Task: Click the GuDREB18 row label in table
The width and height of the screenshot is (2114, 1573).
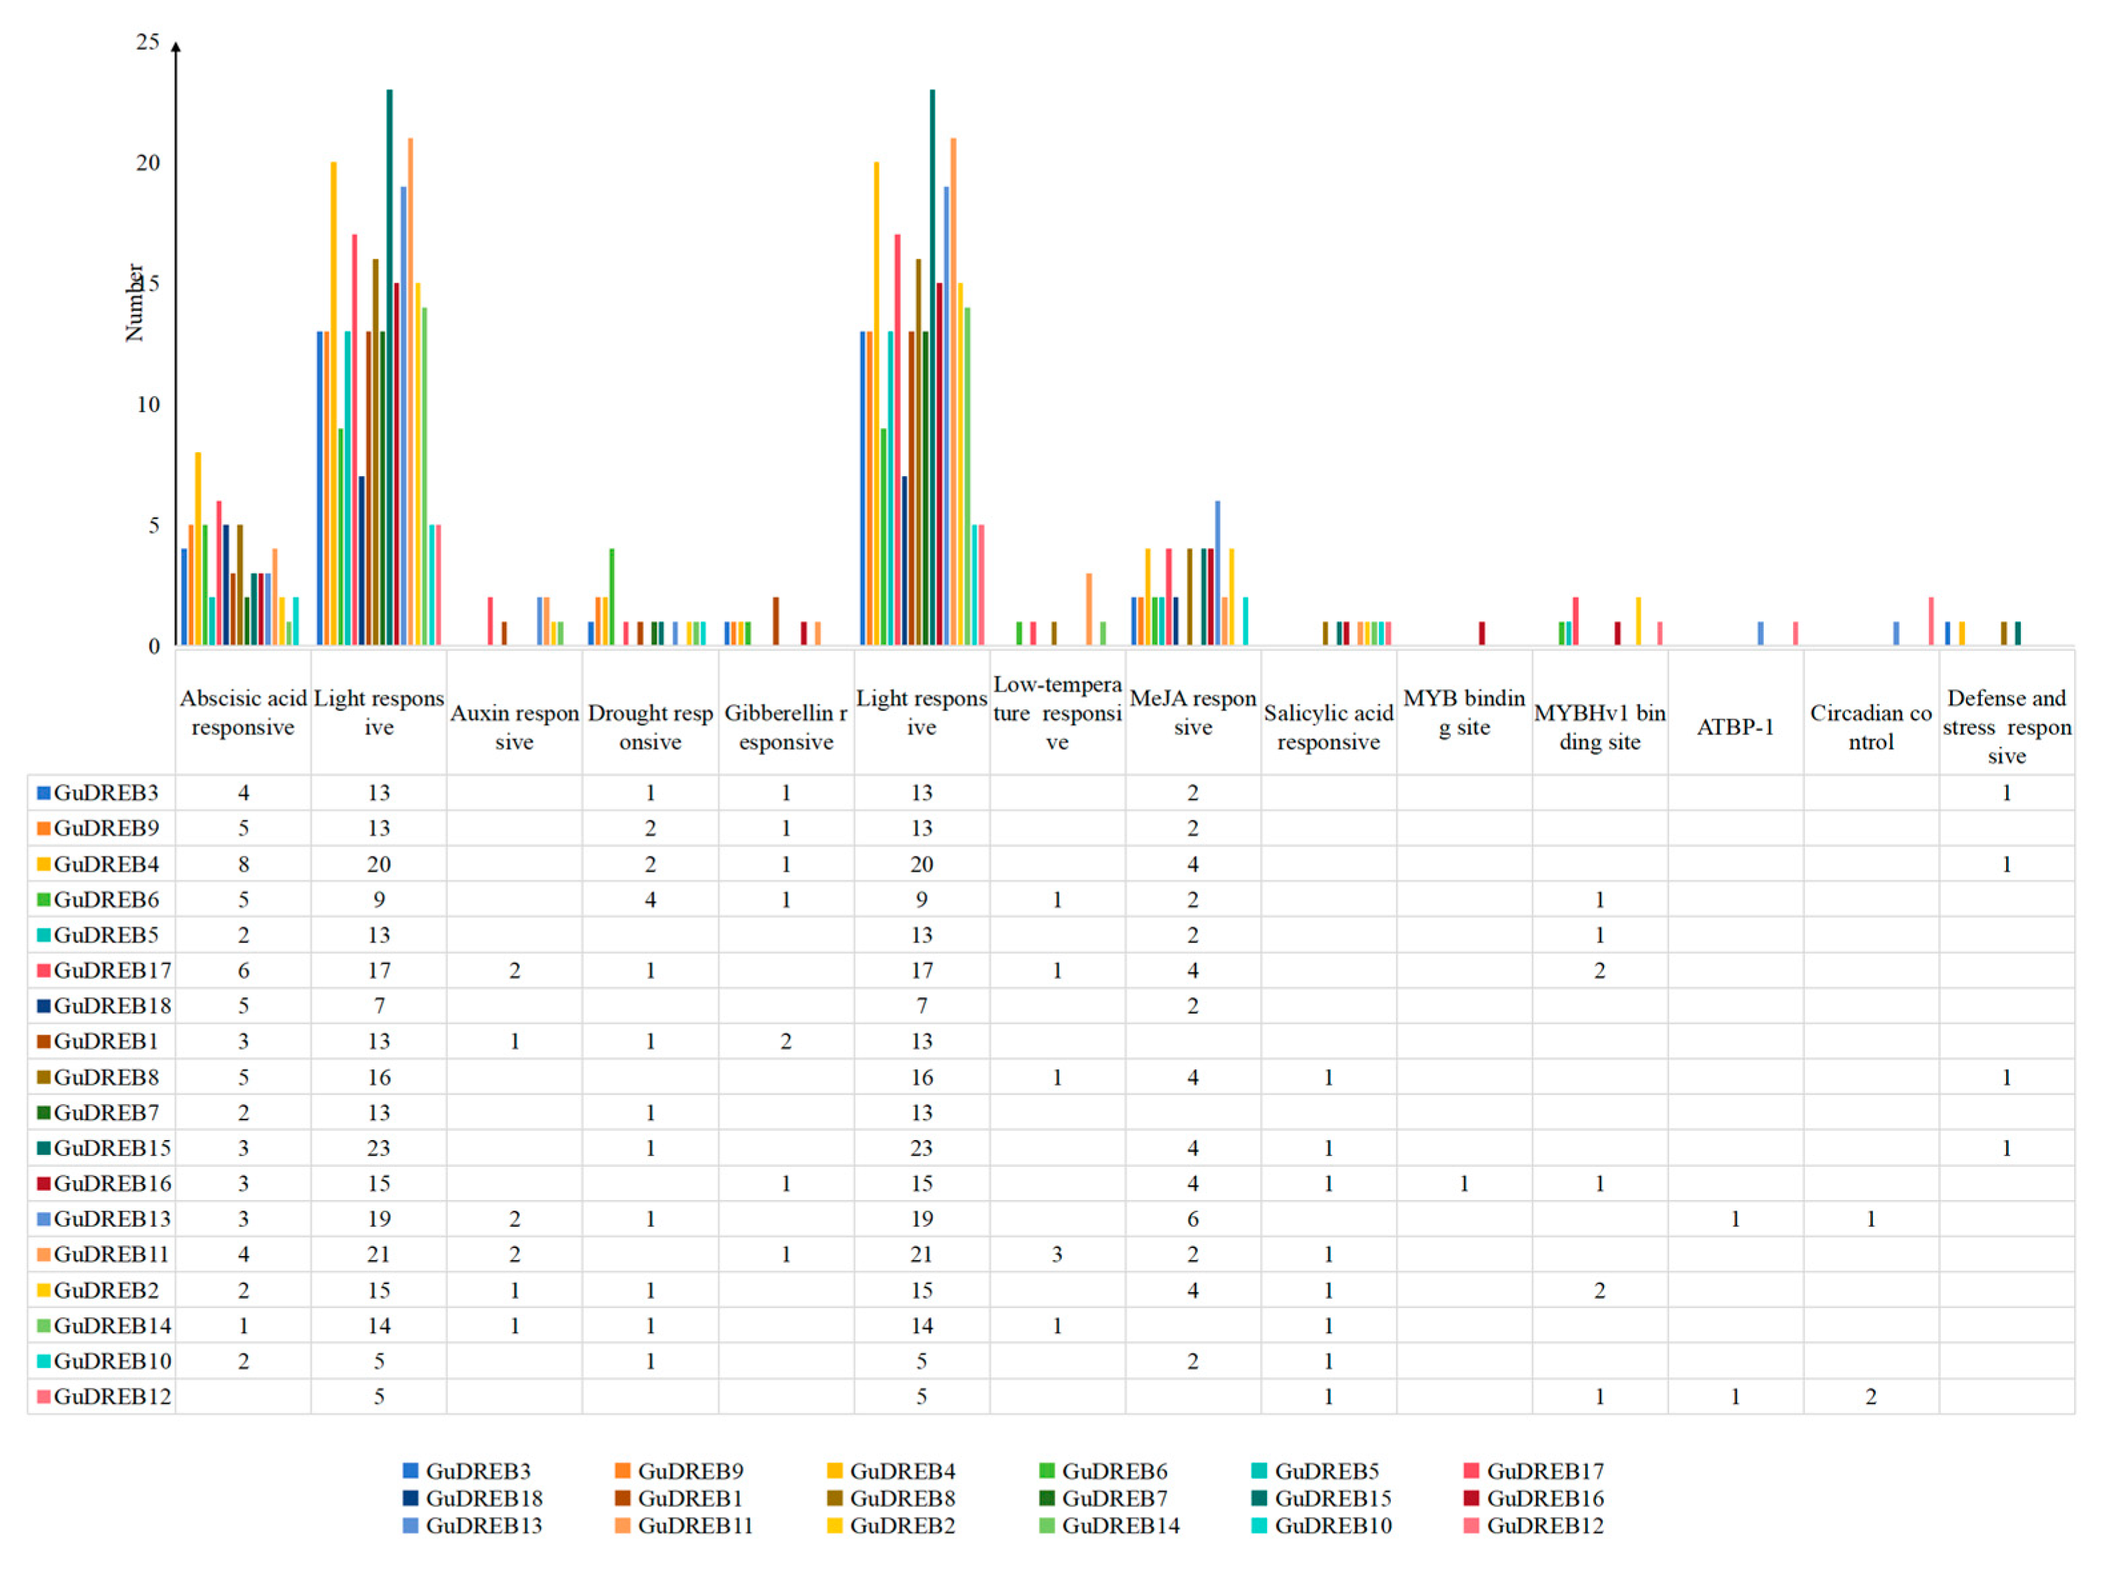Action: (x=111, y=1006)
